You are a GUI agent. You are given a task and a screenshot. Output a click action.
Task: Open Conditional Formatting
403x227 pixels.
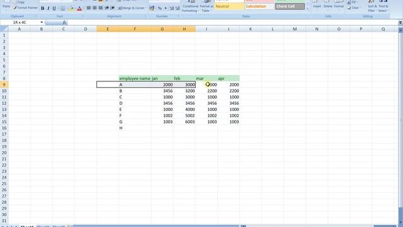coord(190,6)
